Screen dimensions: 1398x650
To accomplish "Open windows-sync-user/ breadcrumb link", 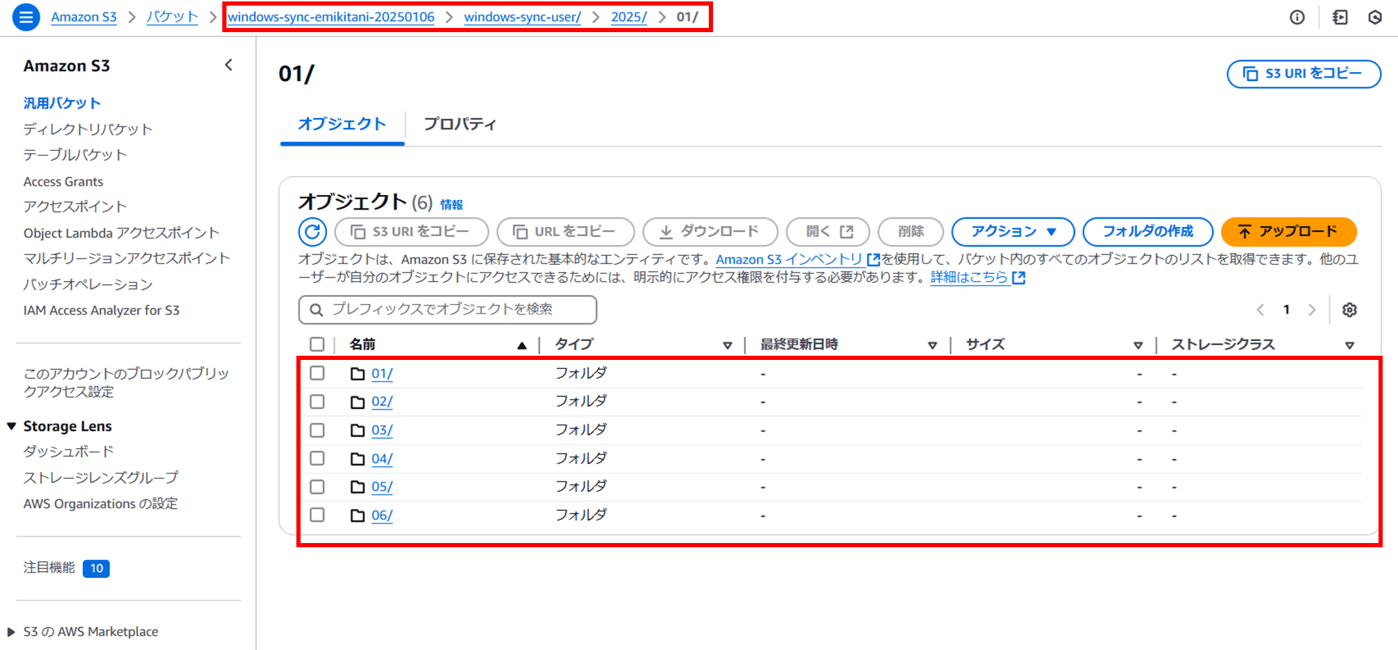I will (522, 17).
